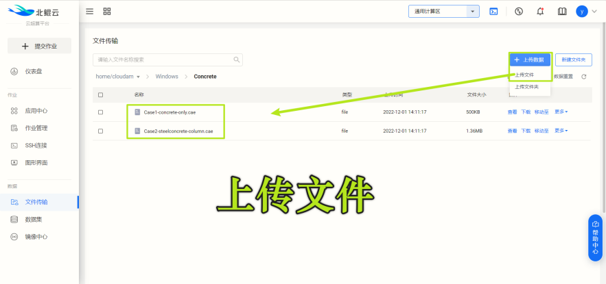The height and width of the screenshot is (284, 606).
Task: Check the Case1-concrete-only.cae row checkbox
Action: tap(100, 112)
